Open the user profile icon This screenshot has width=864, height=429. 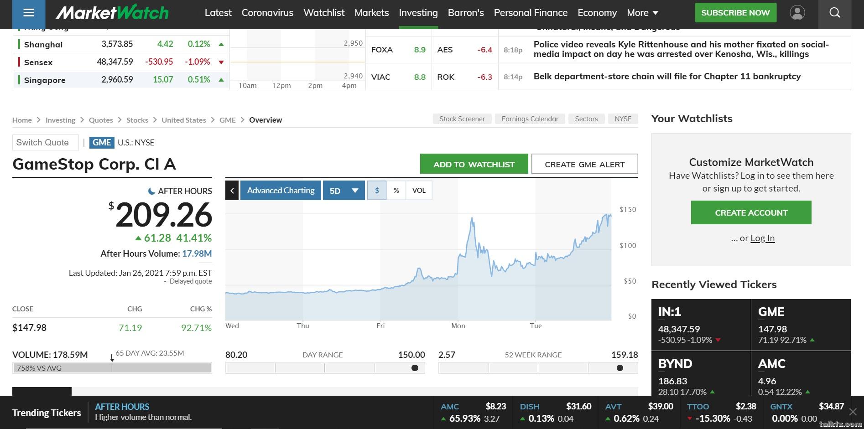click(x=797, y=13)
